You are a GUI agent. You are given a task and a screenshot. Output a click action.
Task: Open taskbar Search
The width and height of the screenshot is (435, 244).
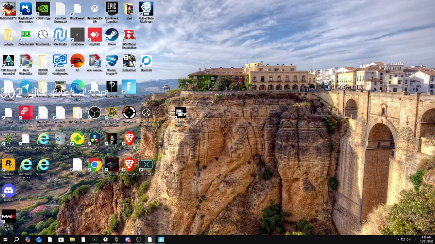click(x=16, y=240)
